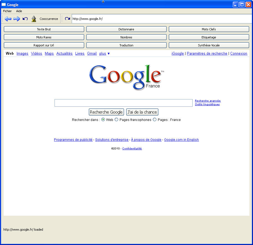This screenshot has height=245, width=253.
Task: Go forward with the blue right arrow
Action: tap(17, 19)
